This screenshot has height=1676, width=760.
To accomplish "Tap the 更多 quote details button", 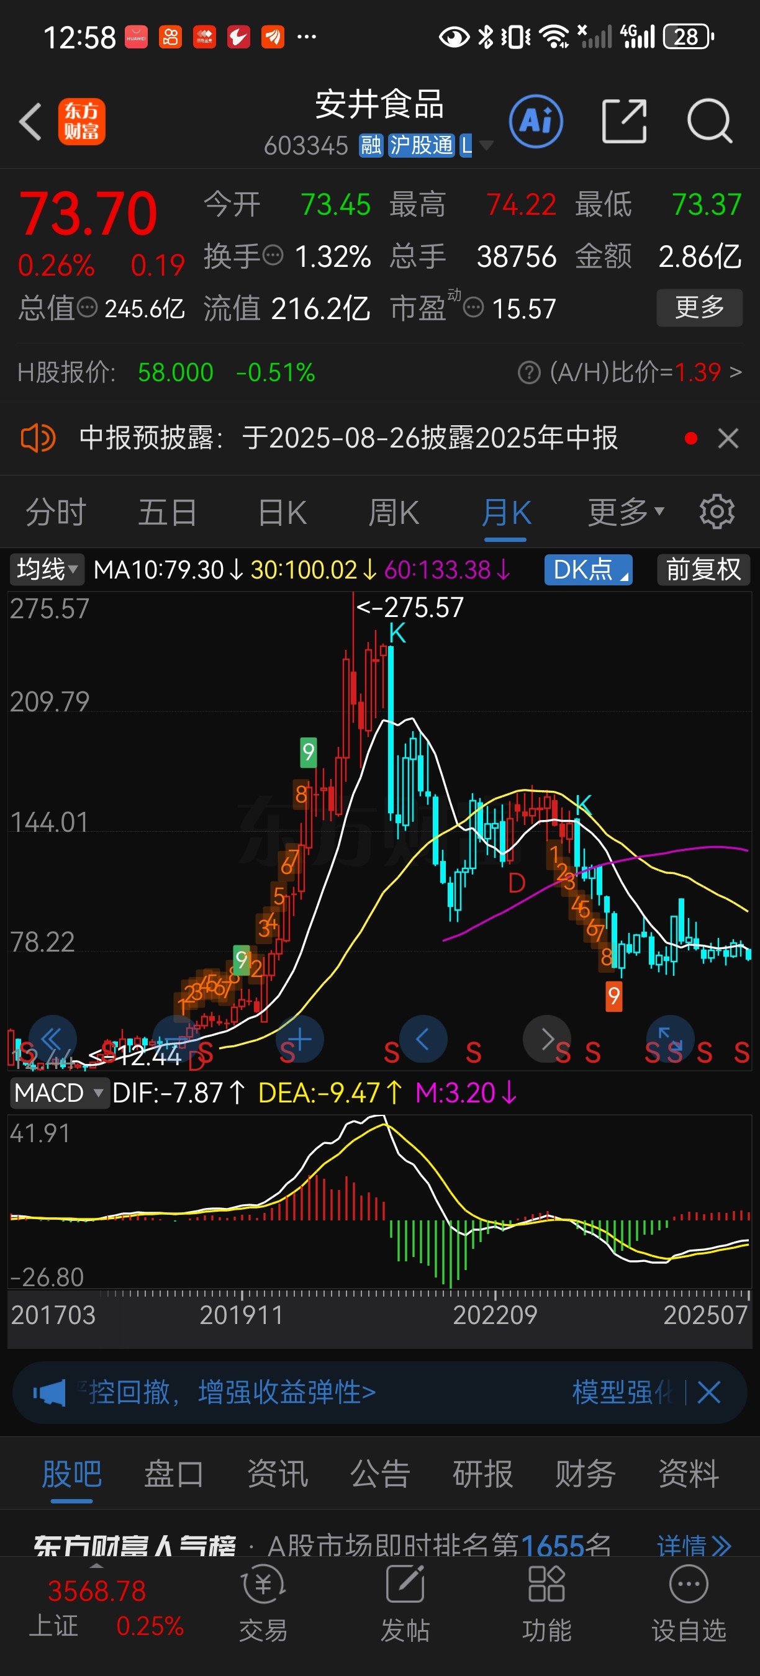I will tap(700, 307).
